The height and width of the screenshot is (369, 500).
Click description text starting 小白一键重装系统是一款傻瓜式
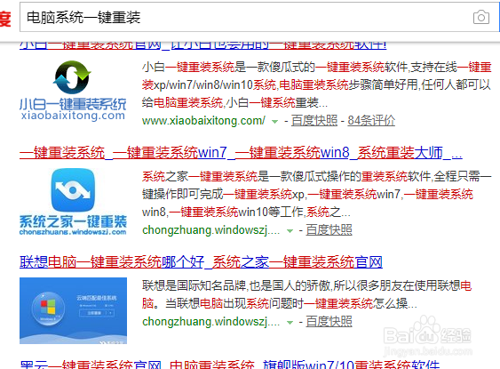(x=317, y=84)
